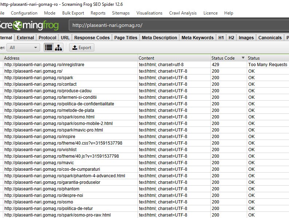Open the Mode menu
This screenshot has width=289, height=218.
50,13
